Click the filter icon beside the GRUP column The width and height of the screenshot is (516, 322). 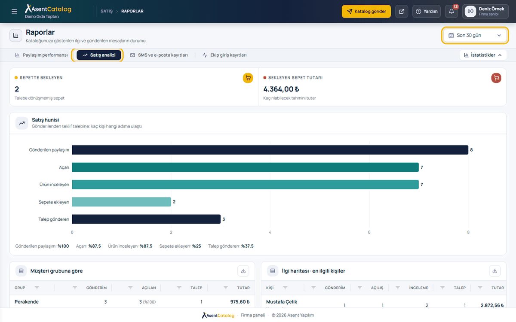37,288
